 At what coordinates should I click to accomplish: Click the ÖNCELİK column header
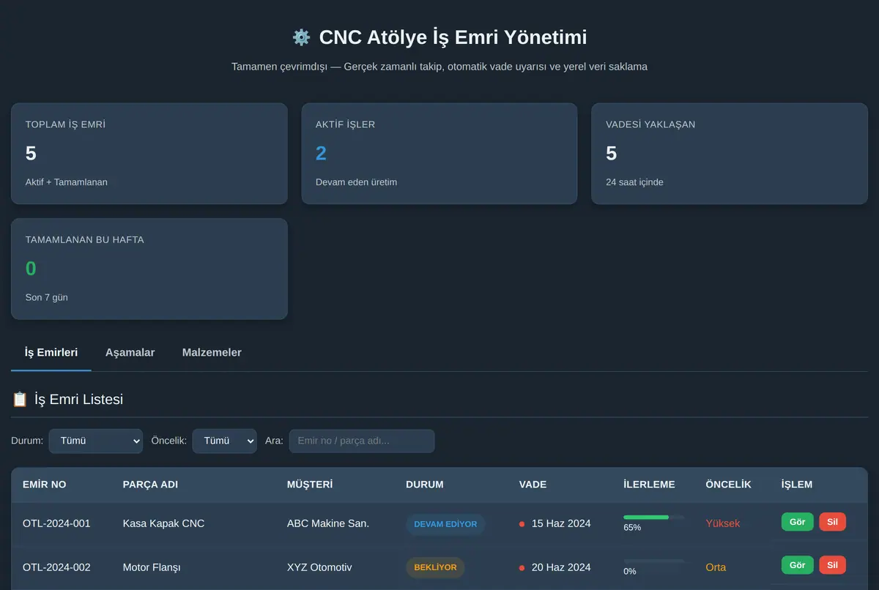tap(728, 485)
